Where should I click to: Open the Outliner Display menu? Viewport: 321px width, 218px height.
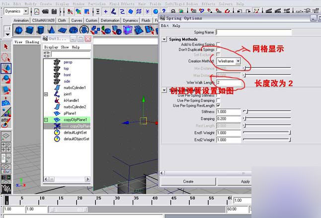(x=51, y=47)
